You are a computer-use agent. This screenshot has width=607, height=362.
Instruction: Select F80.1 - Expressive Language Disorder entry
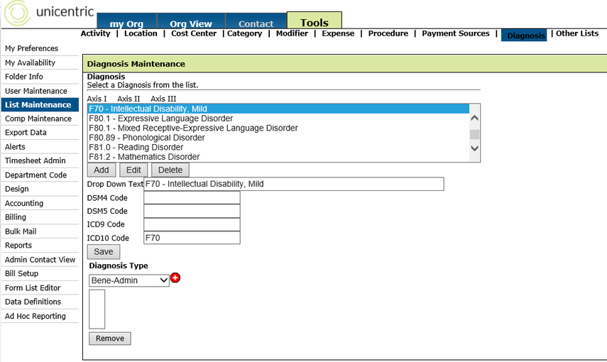click(278, 119)
